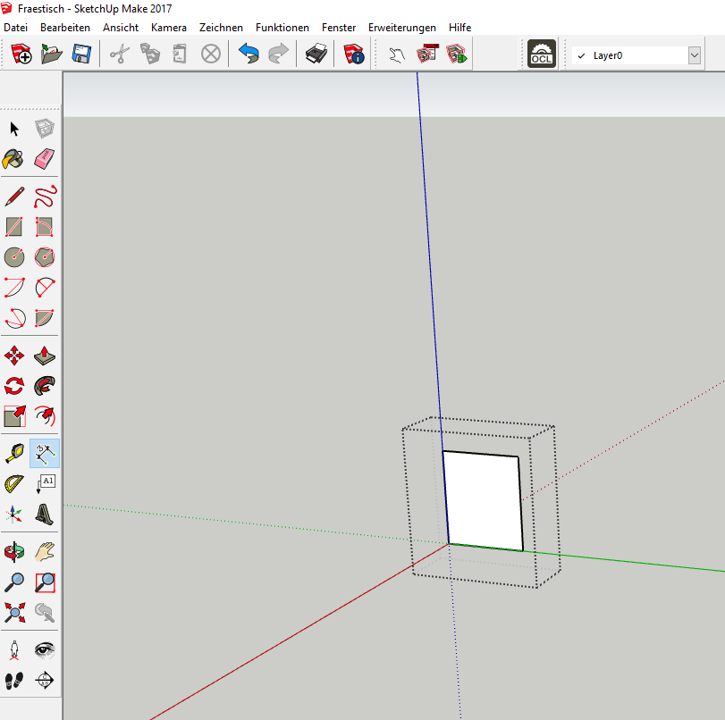Pick the Eraser tool

[45, 159]
